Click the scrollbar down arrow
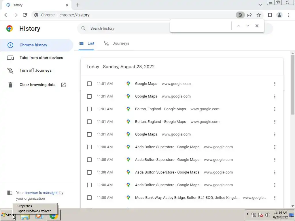This screenshot has height=221, width=295. pyautogui.click(x=293, y=206)
